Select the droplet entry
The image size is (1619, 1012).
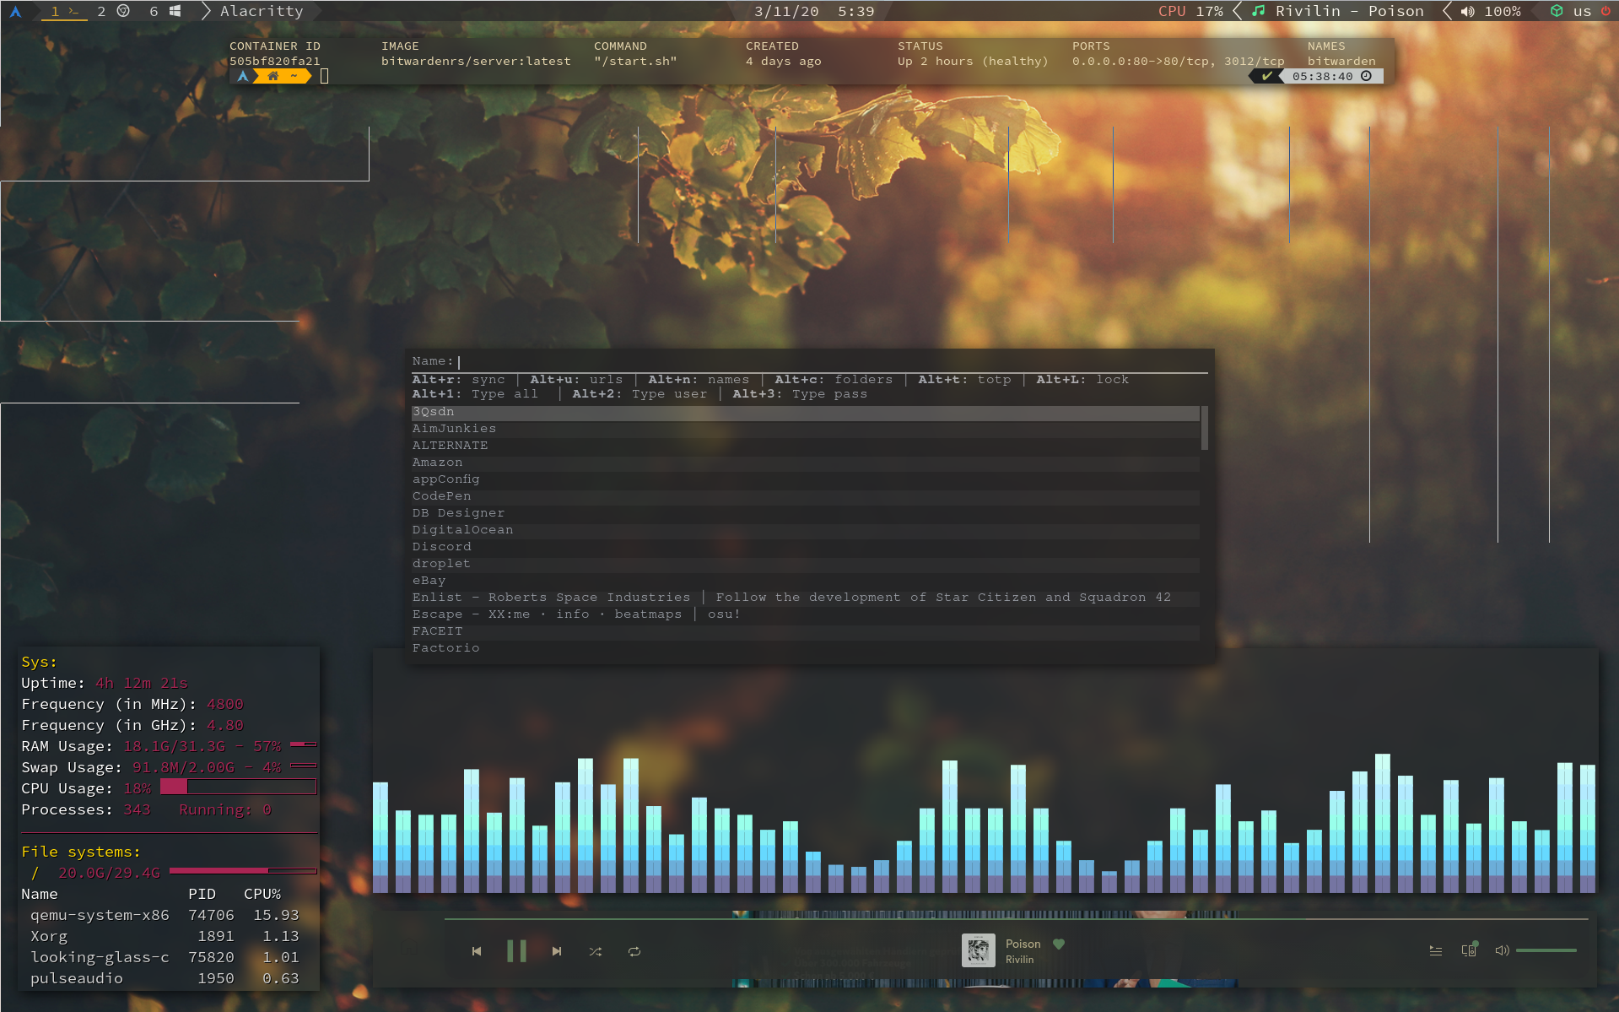806,564
